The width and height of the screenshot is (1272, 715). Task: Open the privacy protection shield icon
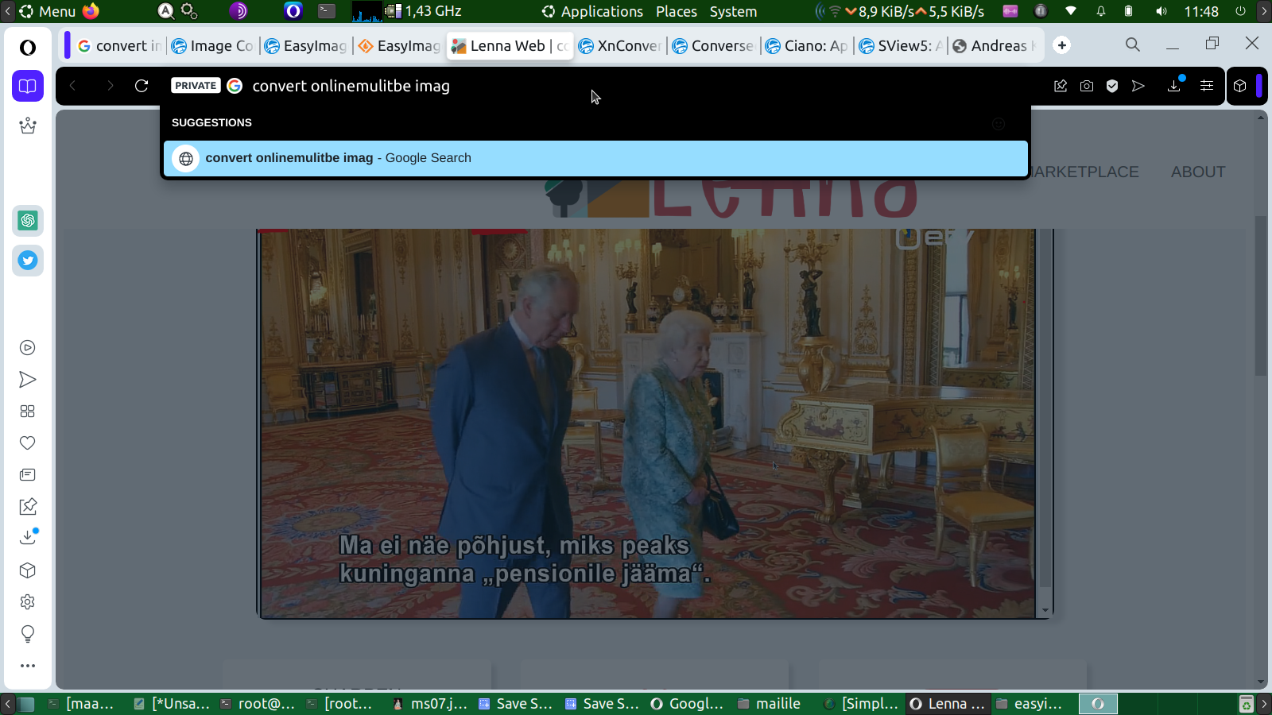click(x=1112, y=86)
